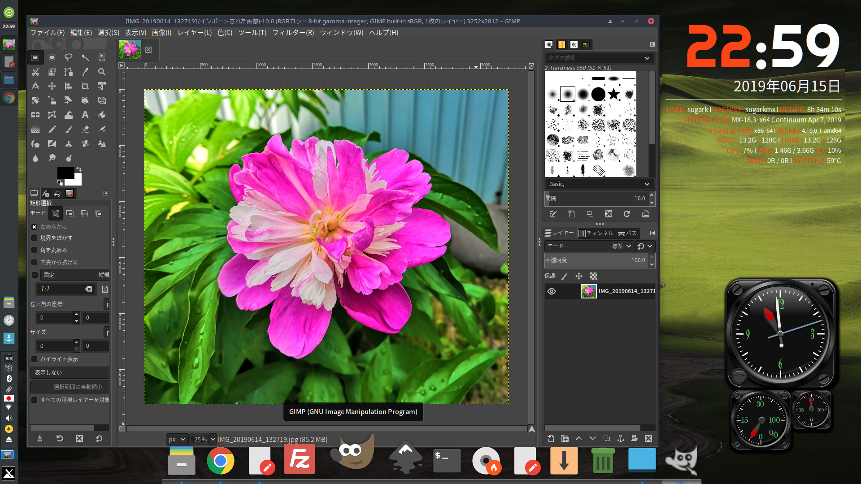Open the px unit dropdown in status bar
Viewport: 861px width, 484px height.
(177, 439)
